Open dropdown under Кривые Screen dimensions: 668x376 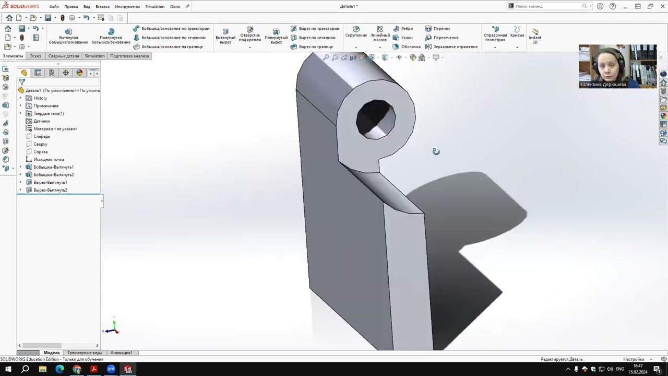tap(517, 48)
